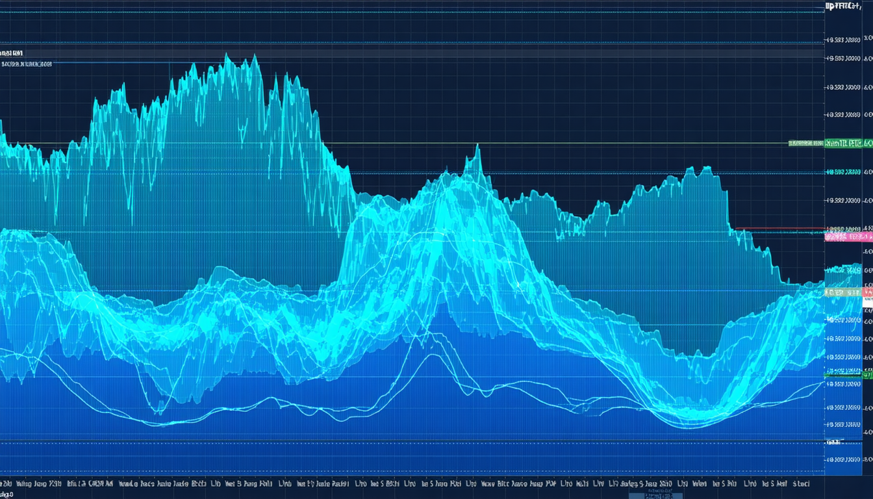Open the top-left indicator title label
Image resolution: width=873 pixels, height=499 pixels.
point(13,53)
